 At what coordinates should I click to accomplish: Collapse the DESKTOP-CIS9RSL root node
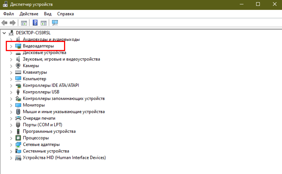click(4, 33)
